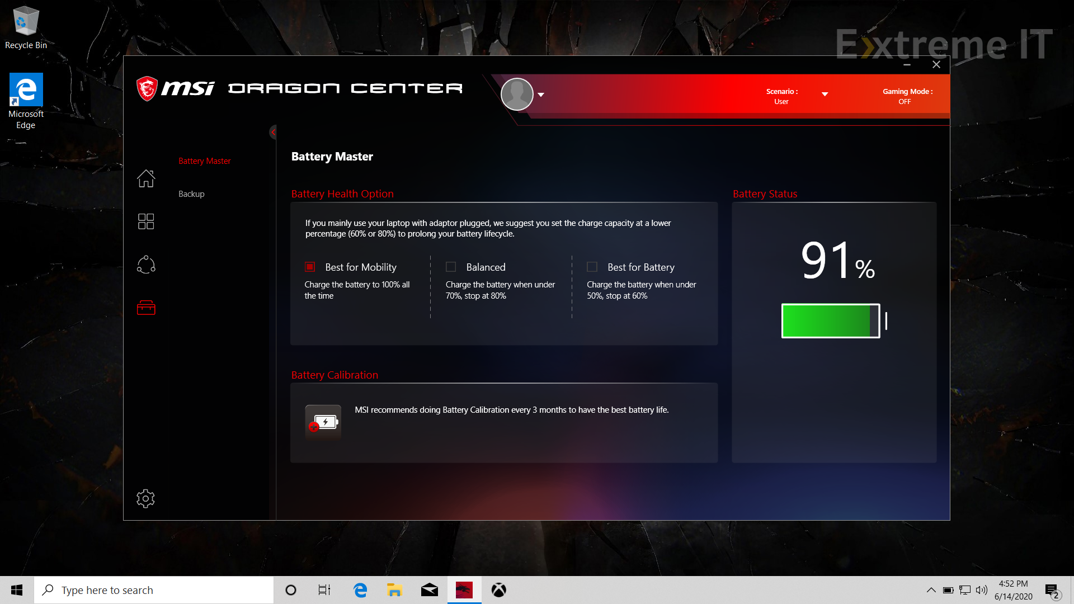Open Xbox app from taskbar
Image resolution: width=1074 pixels, height=604 pixels.
coord(499,590)
